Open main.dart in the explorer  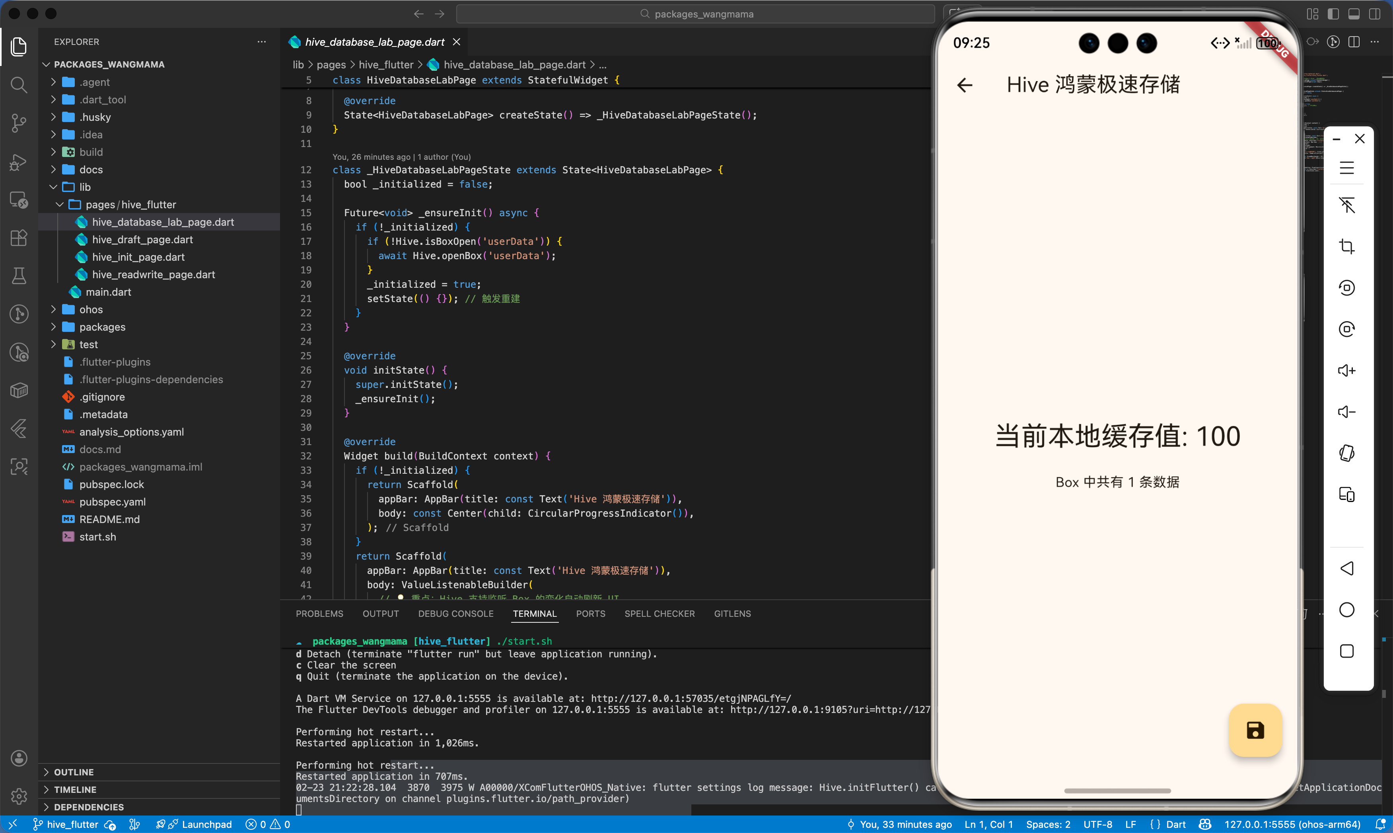click(109, 292)
